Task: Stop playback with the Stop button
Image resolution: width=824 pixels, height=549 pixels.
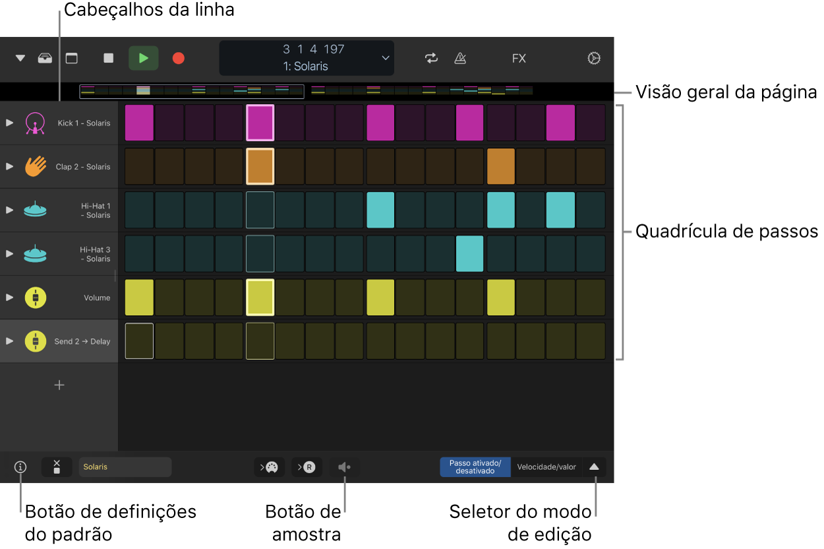Action: pyautogui.click(x=109, y=58)
